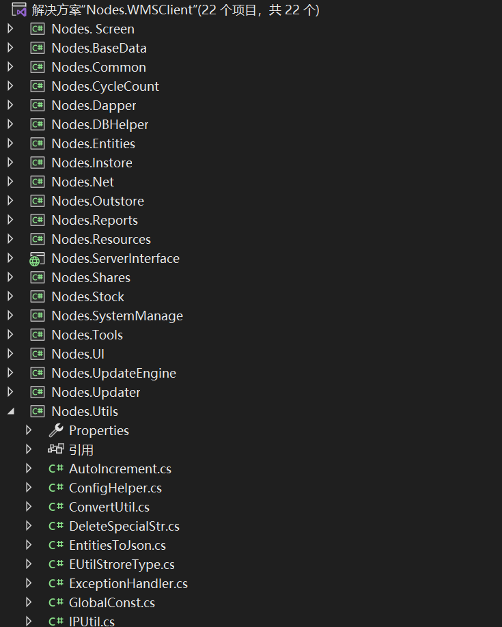
Task: Select the Nodes.Entities project
Action: click(x=94, y=143)
